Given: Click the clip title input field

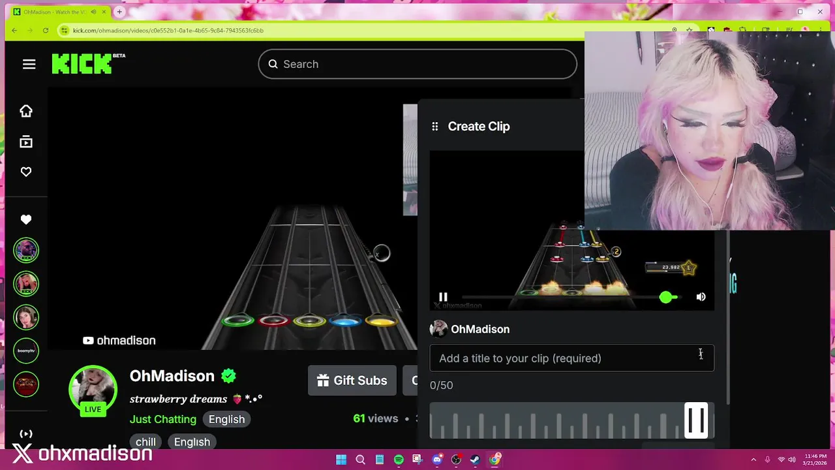Looking at the screenshot, I should (571, 358).
